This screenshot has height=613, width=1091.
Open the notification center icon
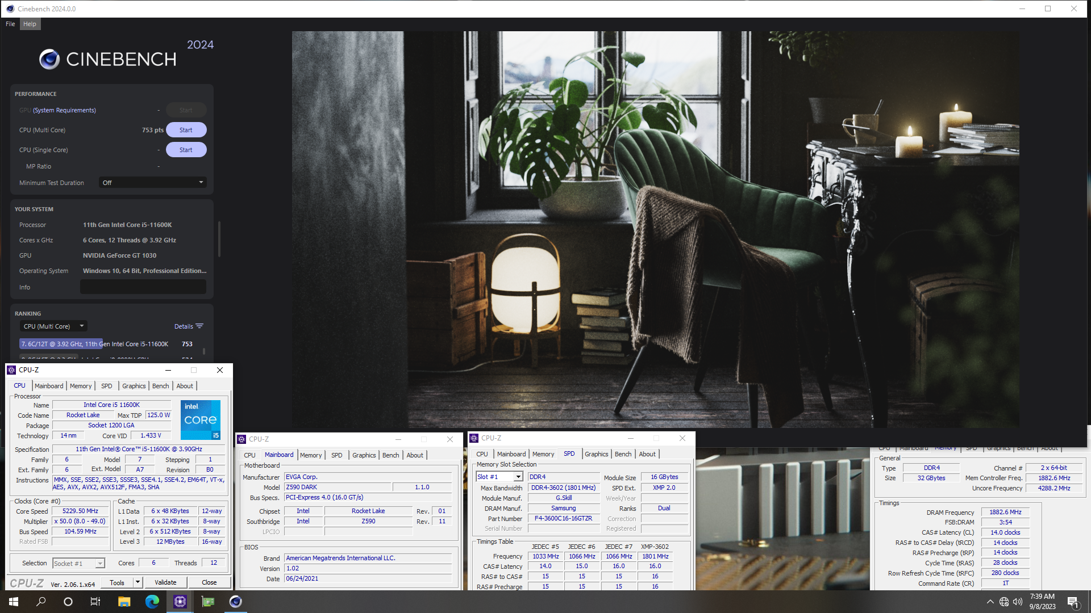[x=1073, y=602]
